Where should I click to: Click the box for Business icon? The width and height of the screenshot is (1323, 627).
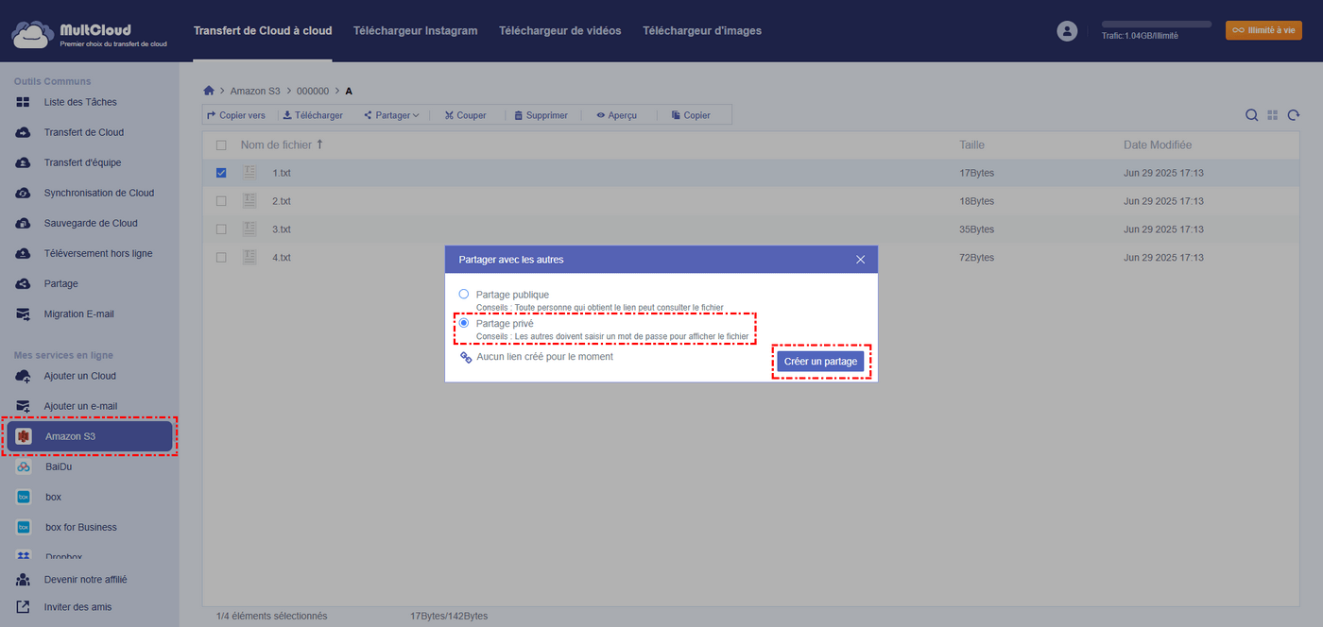click(x=24, y=527)
